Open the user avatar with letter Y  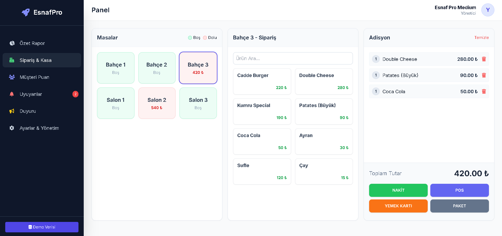point(487,10)
